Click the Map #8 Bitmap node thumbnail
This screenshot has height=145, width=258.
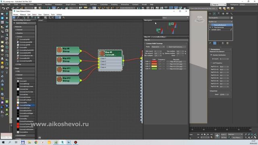coord(59,50)
